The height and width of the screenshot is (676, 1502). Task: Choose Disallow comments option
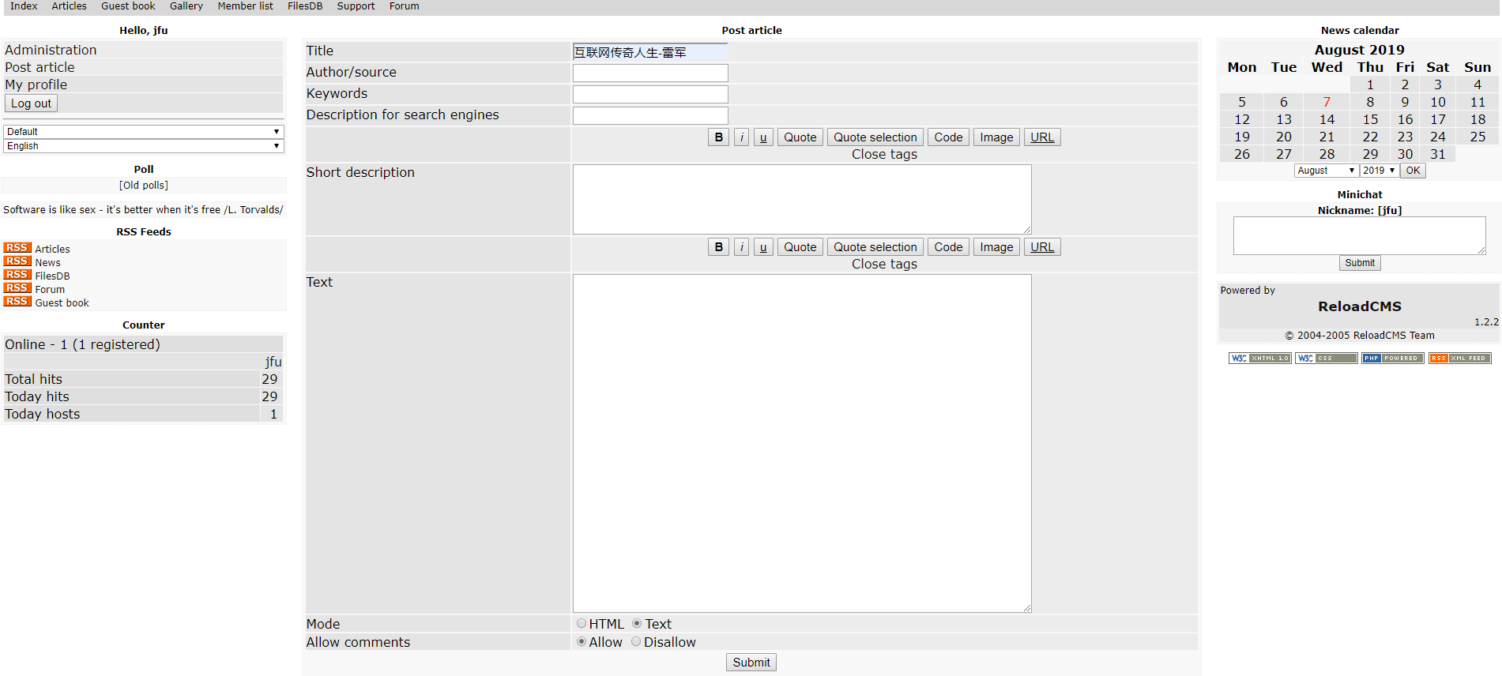click(x=636, y=641)
